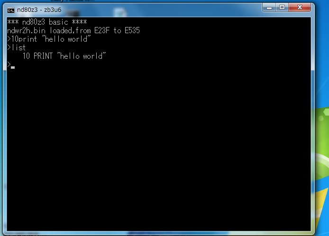Viewport: 329px width, 236px height.
Task: Maximize the nd80z3 console window
Action: coord(282,8)
